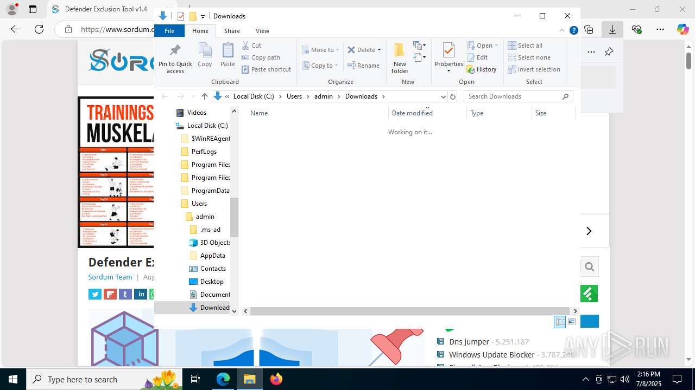Screen dimensions: 695x390
Task: Collapse the ribbon with chevron
Action: pyautogui.click(x=563, y=31)
